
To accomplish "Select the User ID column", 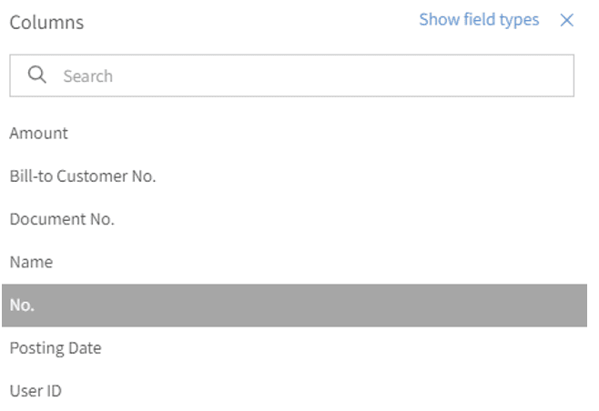I will pos(294,391).
